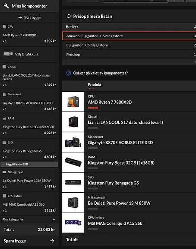Image resolution: width=196 pixels, height=249 pixels.
Task: Open the Gigabyte X870E motherboard thumbnail
Action: [73, 142]
